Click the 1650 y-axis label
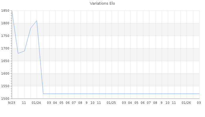 pyautogui.click(x=5, y=61)
